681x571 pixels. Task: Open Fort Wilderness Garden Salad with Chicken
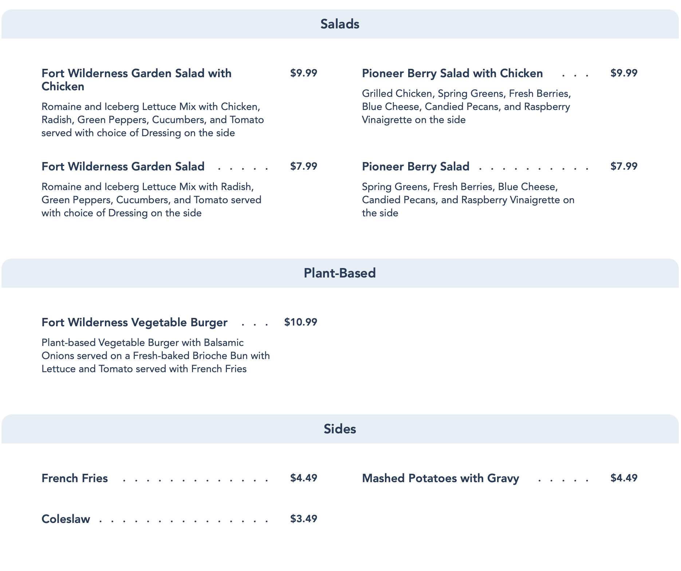pos(137,80)
